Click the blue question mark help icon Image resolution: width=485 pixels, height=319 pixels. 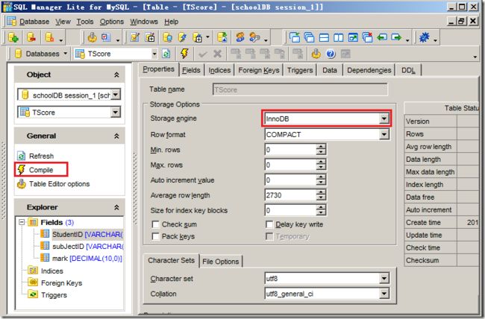pyautogui.click(x=331, y=54)
